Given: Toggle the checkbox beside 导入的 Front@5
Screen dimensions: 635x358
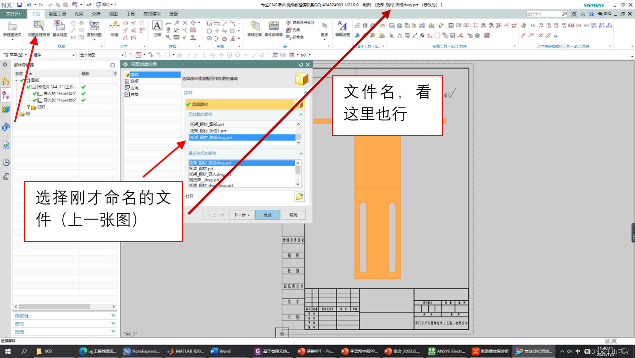Looking at the screenshot, I should pyautogui.click(x=35, y=93).
